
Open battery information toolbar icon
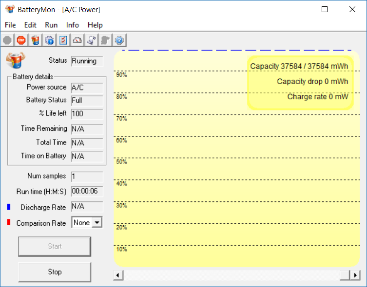pos(35,40)
